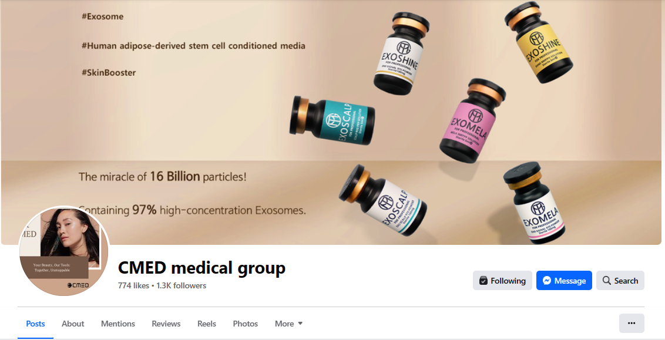Screen dimensions: 665x340
Task: Click the white EXOSHINE bottle in cover photo
Action: [401, 53]
